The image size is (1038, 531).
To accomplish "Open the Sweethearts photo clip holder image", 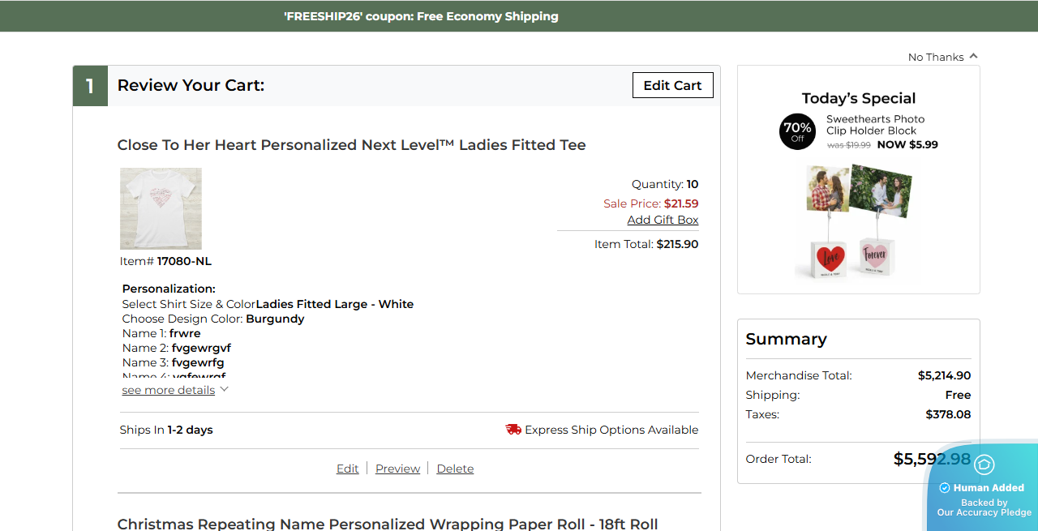I will (858, 221).
